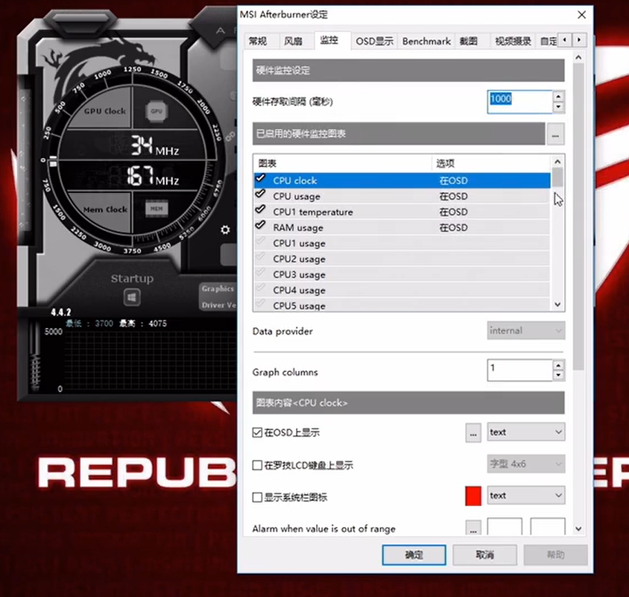The image size is (629, 597).
Task: Click the Alarm maximum value input field
Action: pyautogui.click(x=548, y=527)
